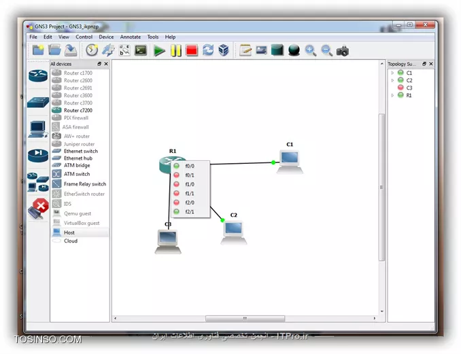This screenshot has height=354, width=461.
Task: Click the add note icon
Action: (245, 50)
